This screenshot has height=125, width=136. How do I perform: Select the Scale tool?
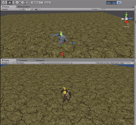tap(20, 3)
